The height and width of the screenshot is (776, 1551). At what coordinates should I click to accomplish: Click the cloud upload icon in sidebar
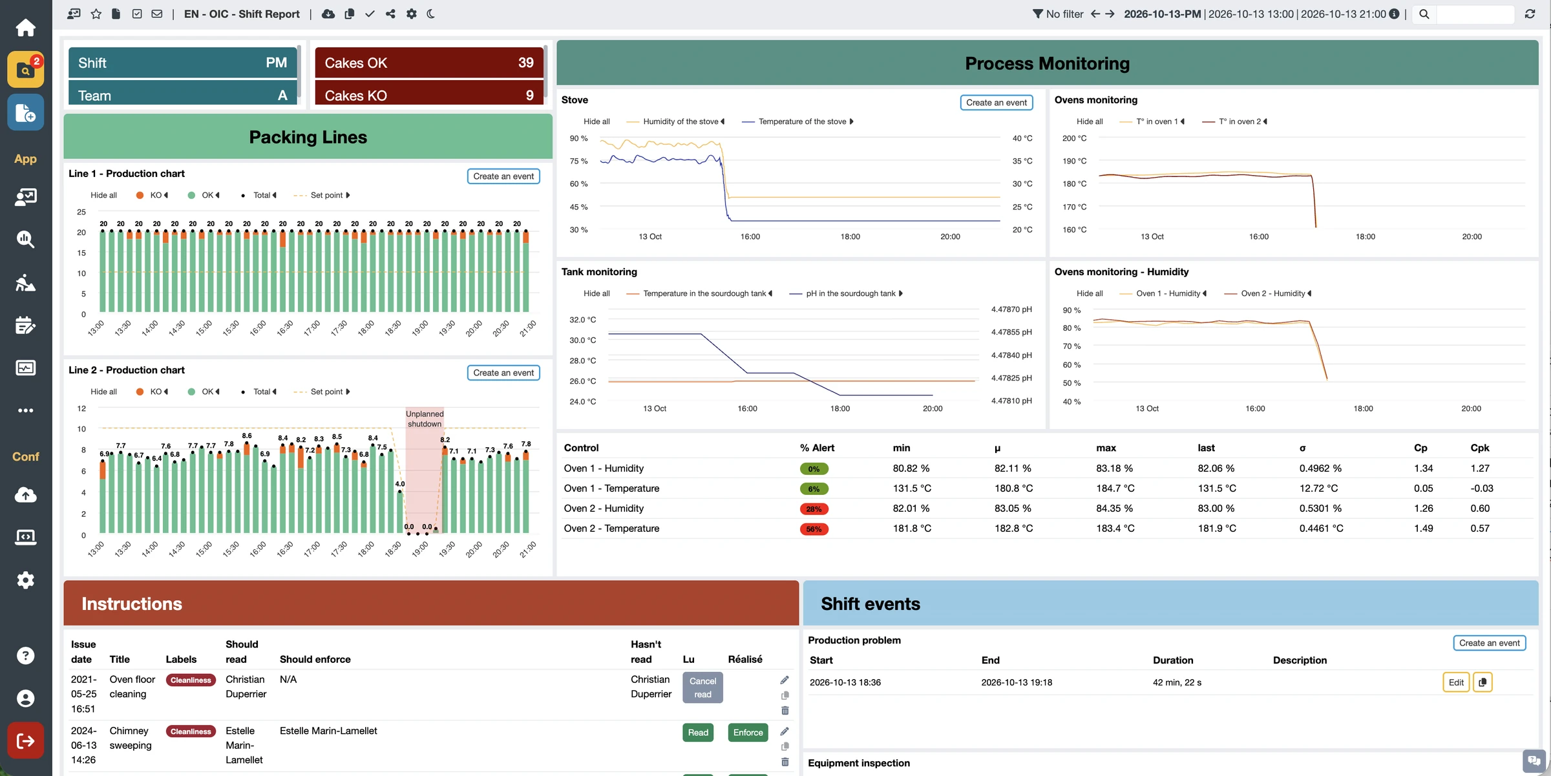(25, 495)
